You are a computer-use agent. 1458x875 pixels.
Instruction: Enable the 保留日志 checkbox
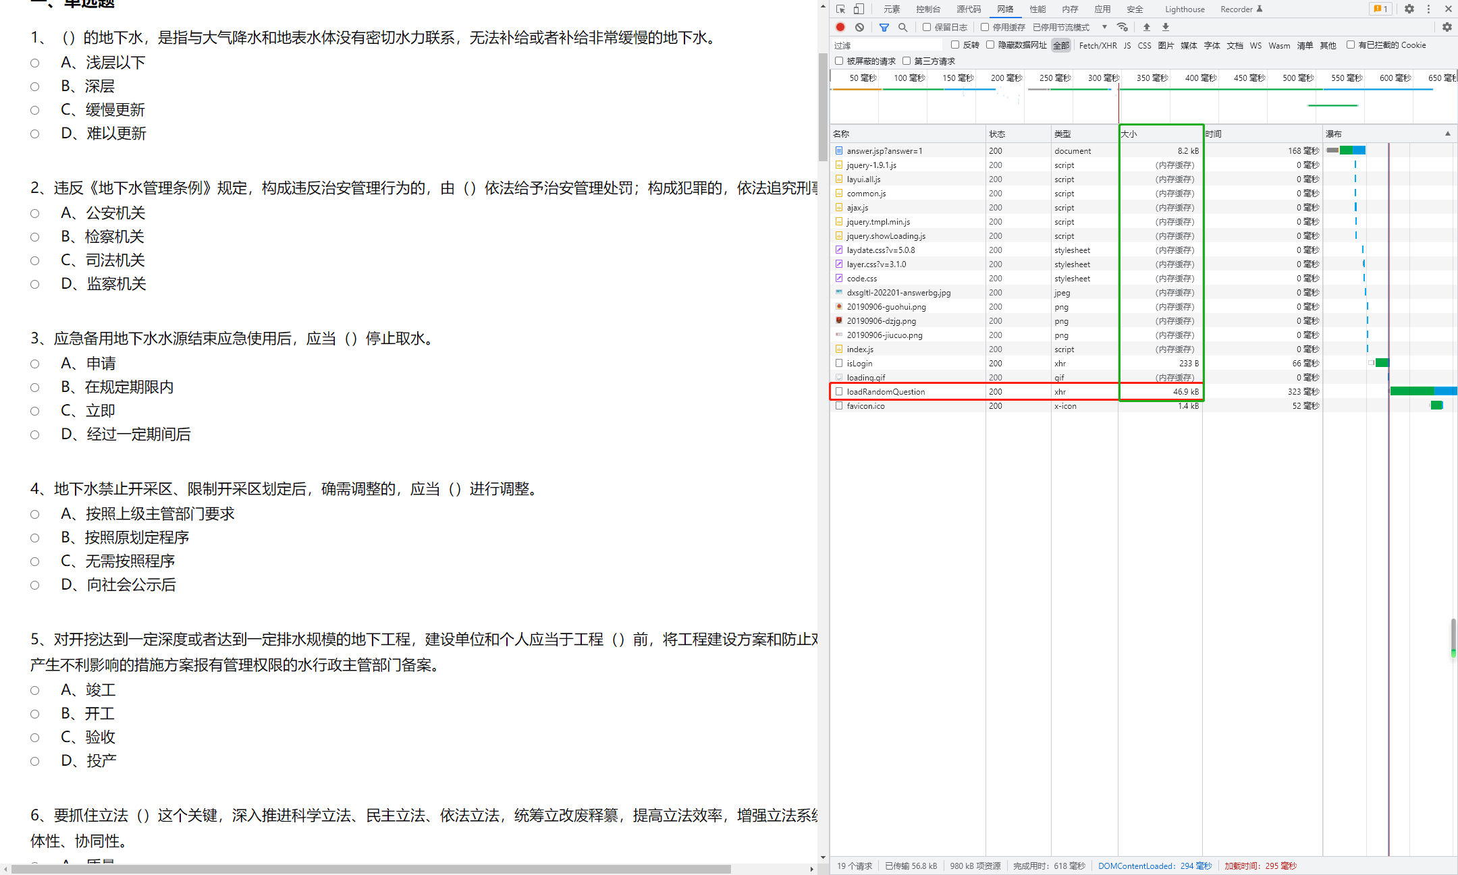[x=927, y=27]
